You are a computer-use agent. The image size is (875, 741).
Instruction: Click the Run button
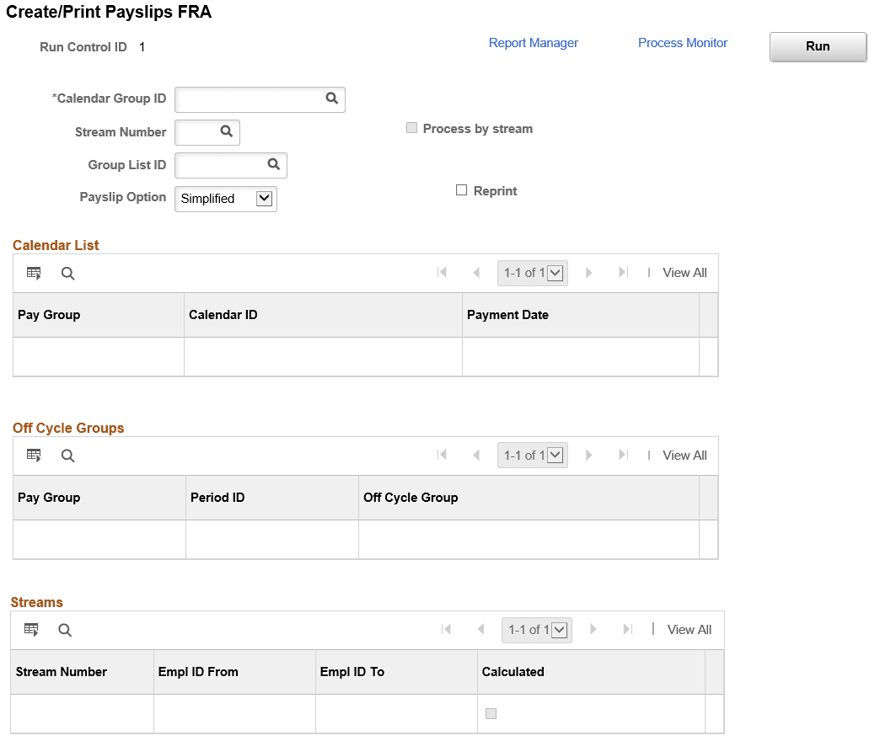[x=817, y=46]
